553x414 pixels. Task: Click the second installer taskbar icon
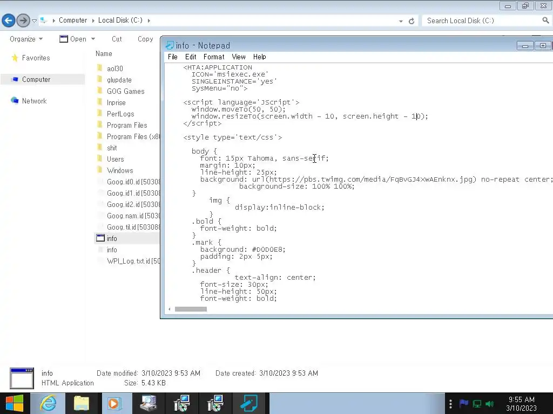click(x=215, y=403)
